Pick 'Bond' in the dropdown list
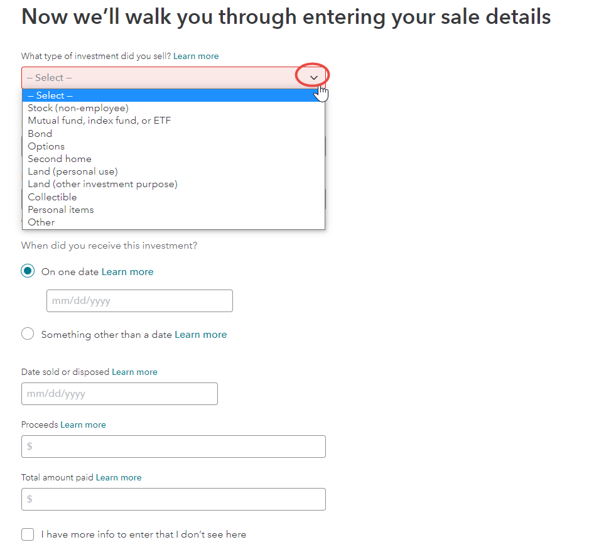The width and height of the screenshot is (589, 547). click(40, 133)
